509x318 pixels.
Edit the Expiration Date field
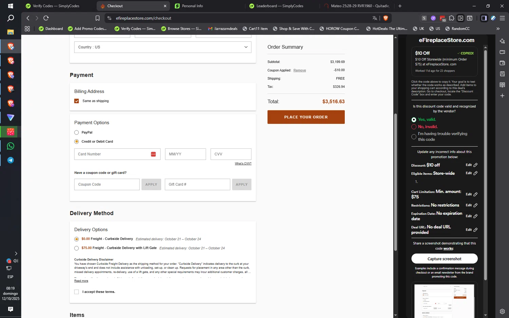[x=471, y=216]
